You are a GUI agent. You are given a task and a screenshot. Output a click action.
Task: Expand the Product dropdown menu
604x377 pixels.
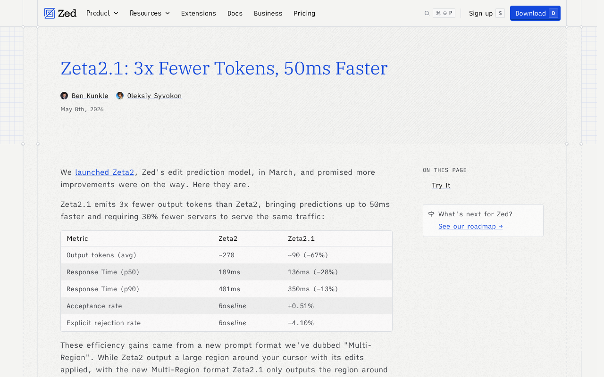(x=102, y=13)
